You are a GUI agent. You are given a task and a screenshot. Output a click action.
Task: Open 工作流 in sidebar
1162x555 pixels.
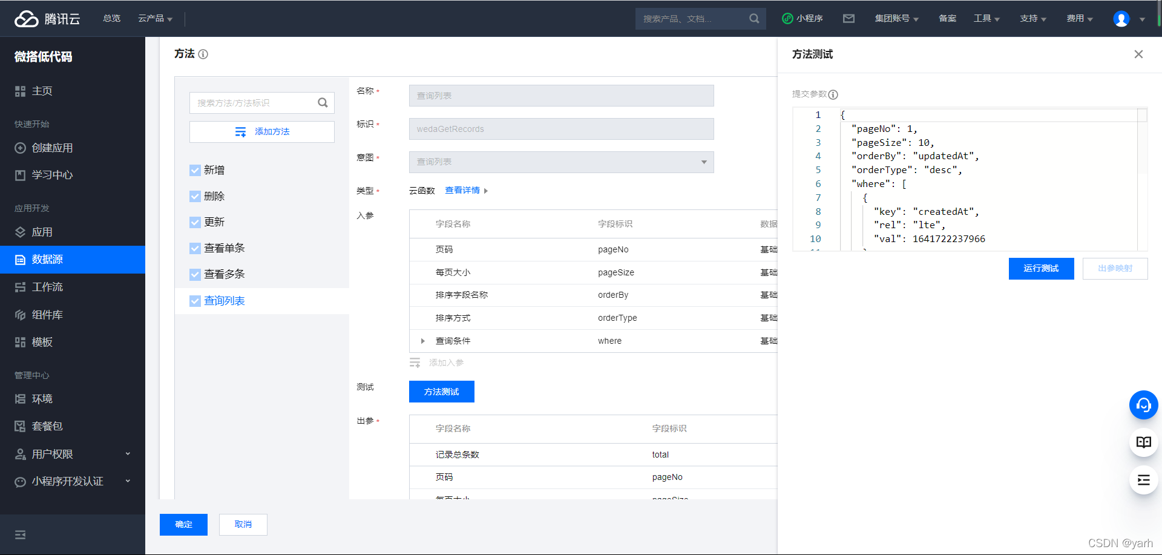pos(73,287)
